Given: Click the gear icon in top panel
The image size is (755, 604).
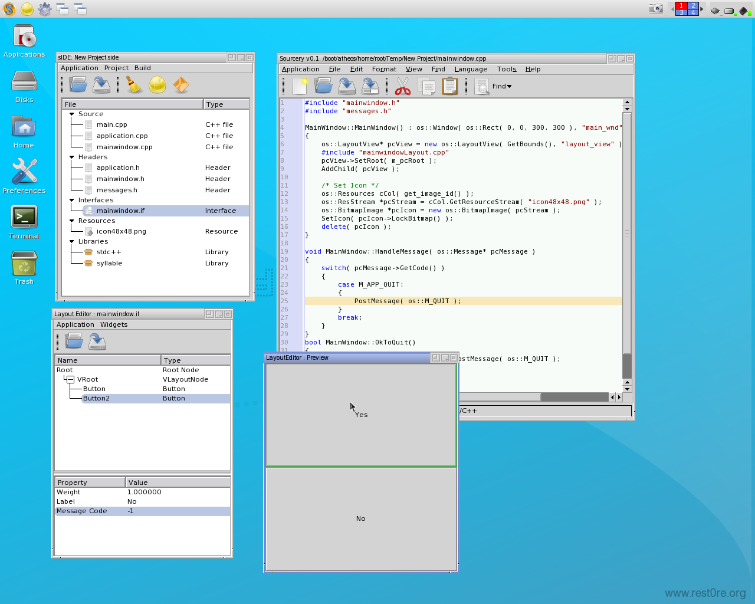Looking at the screenshot, I should (x=44, y=9).
